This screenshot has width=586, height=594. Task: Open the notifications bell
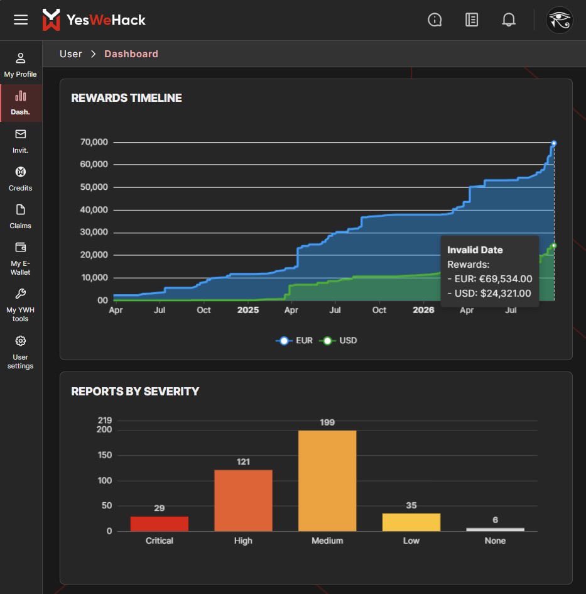(508, 19)
